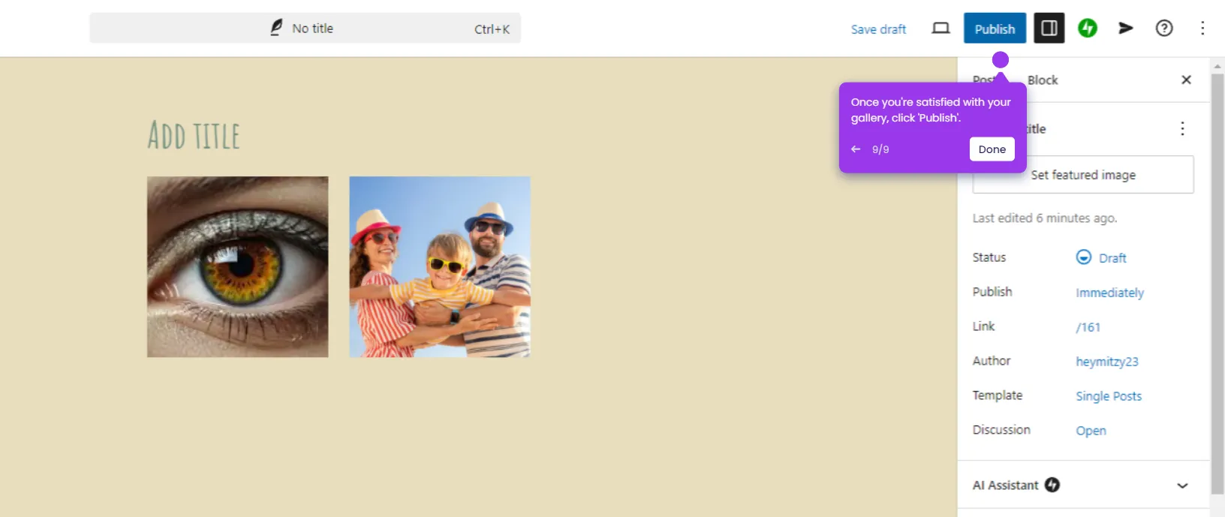Image resolution: width=1225 pixels, height=517 pixels.
Task: Click Set featured image button
Action: pos(1083,175)
